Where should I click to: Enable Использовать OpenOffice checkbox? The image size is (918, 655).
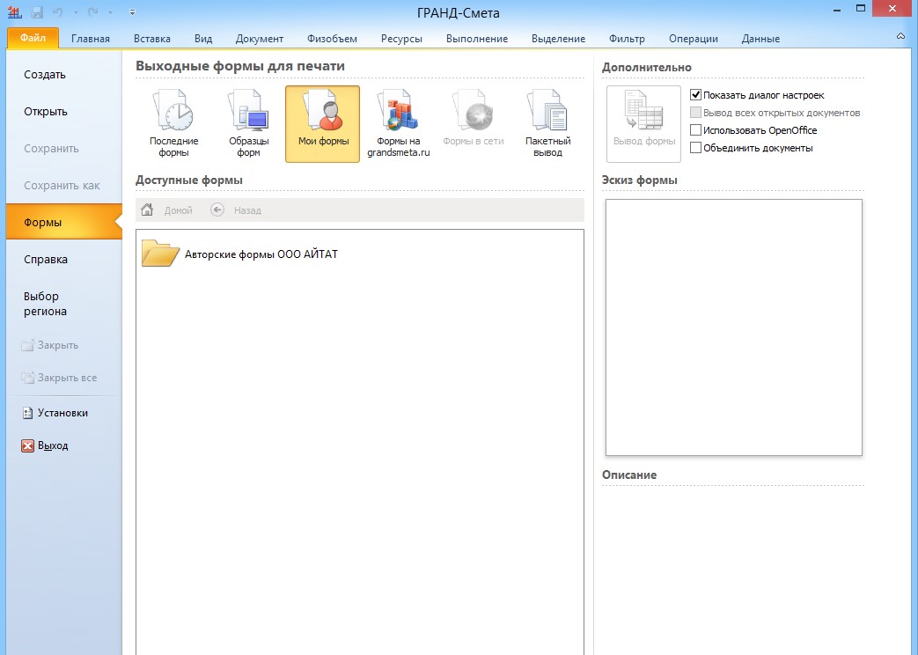(x=695, y=130)
